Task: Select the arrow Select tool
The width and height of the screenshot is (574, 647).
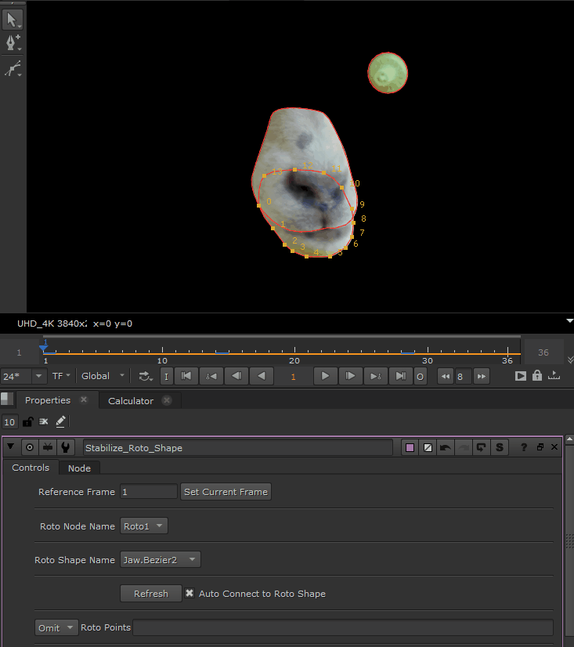Action: point(13,19)
